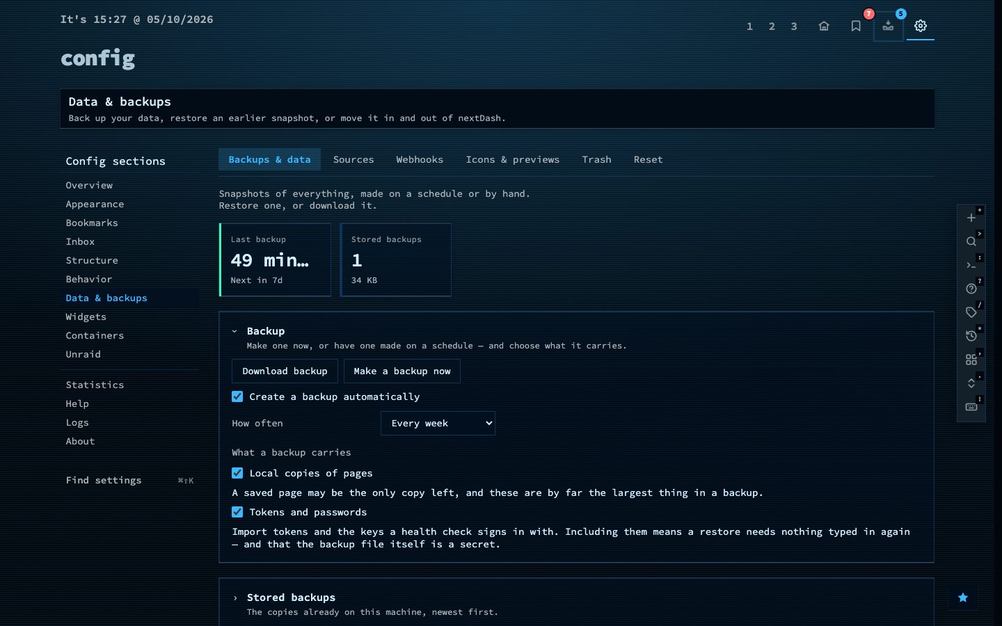Switch to page 1 in top bar
Screen dimensions: 1002x626
tap(749, 26)
